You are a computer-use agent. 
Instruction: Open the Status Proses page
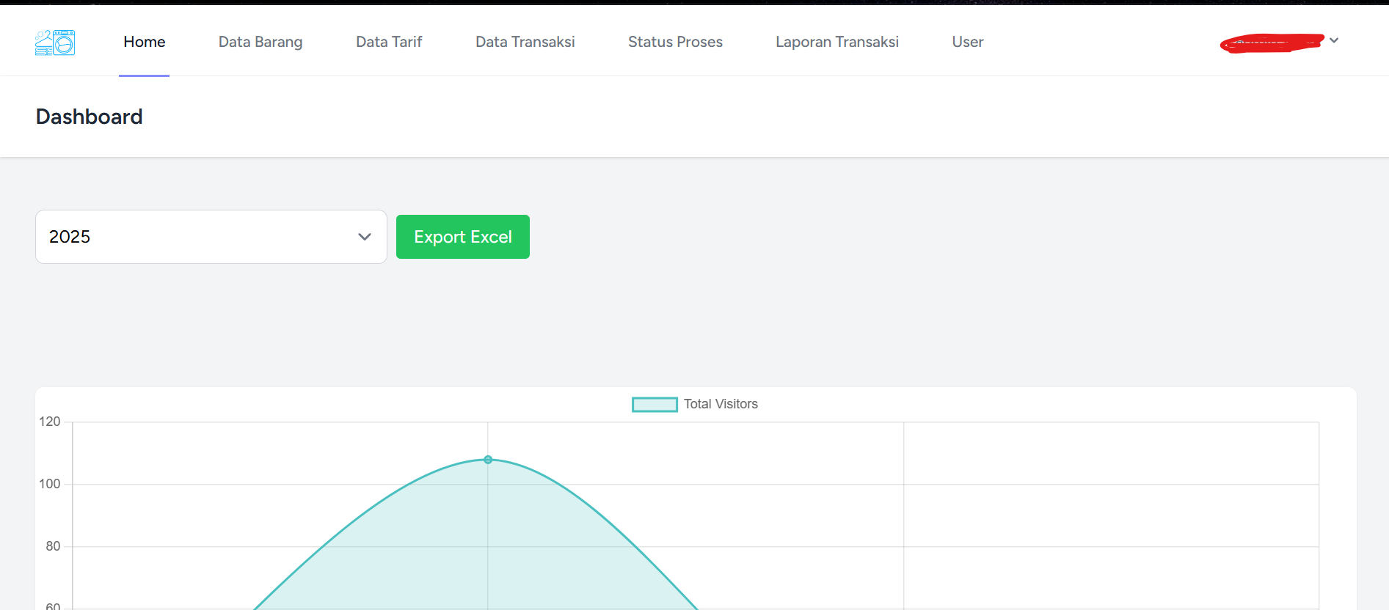(x=675, y=42)
